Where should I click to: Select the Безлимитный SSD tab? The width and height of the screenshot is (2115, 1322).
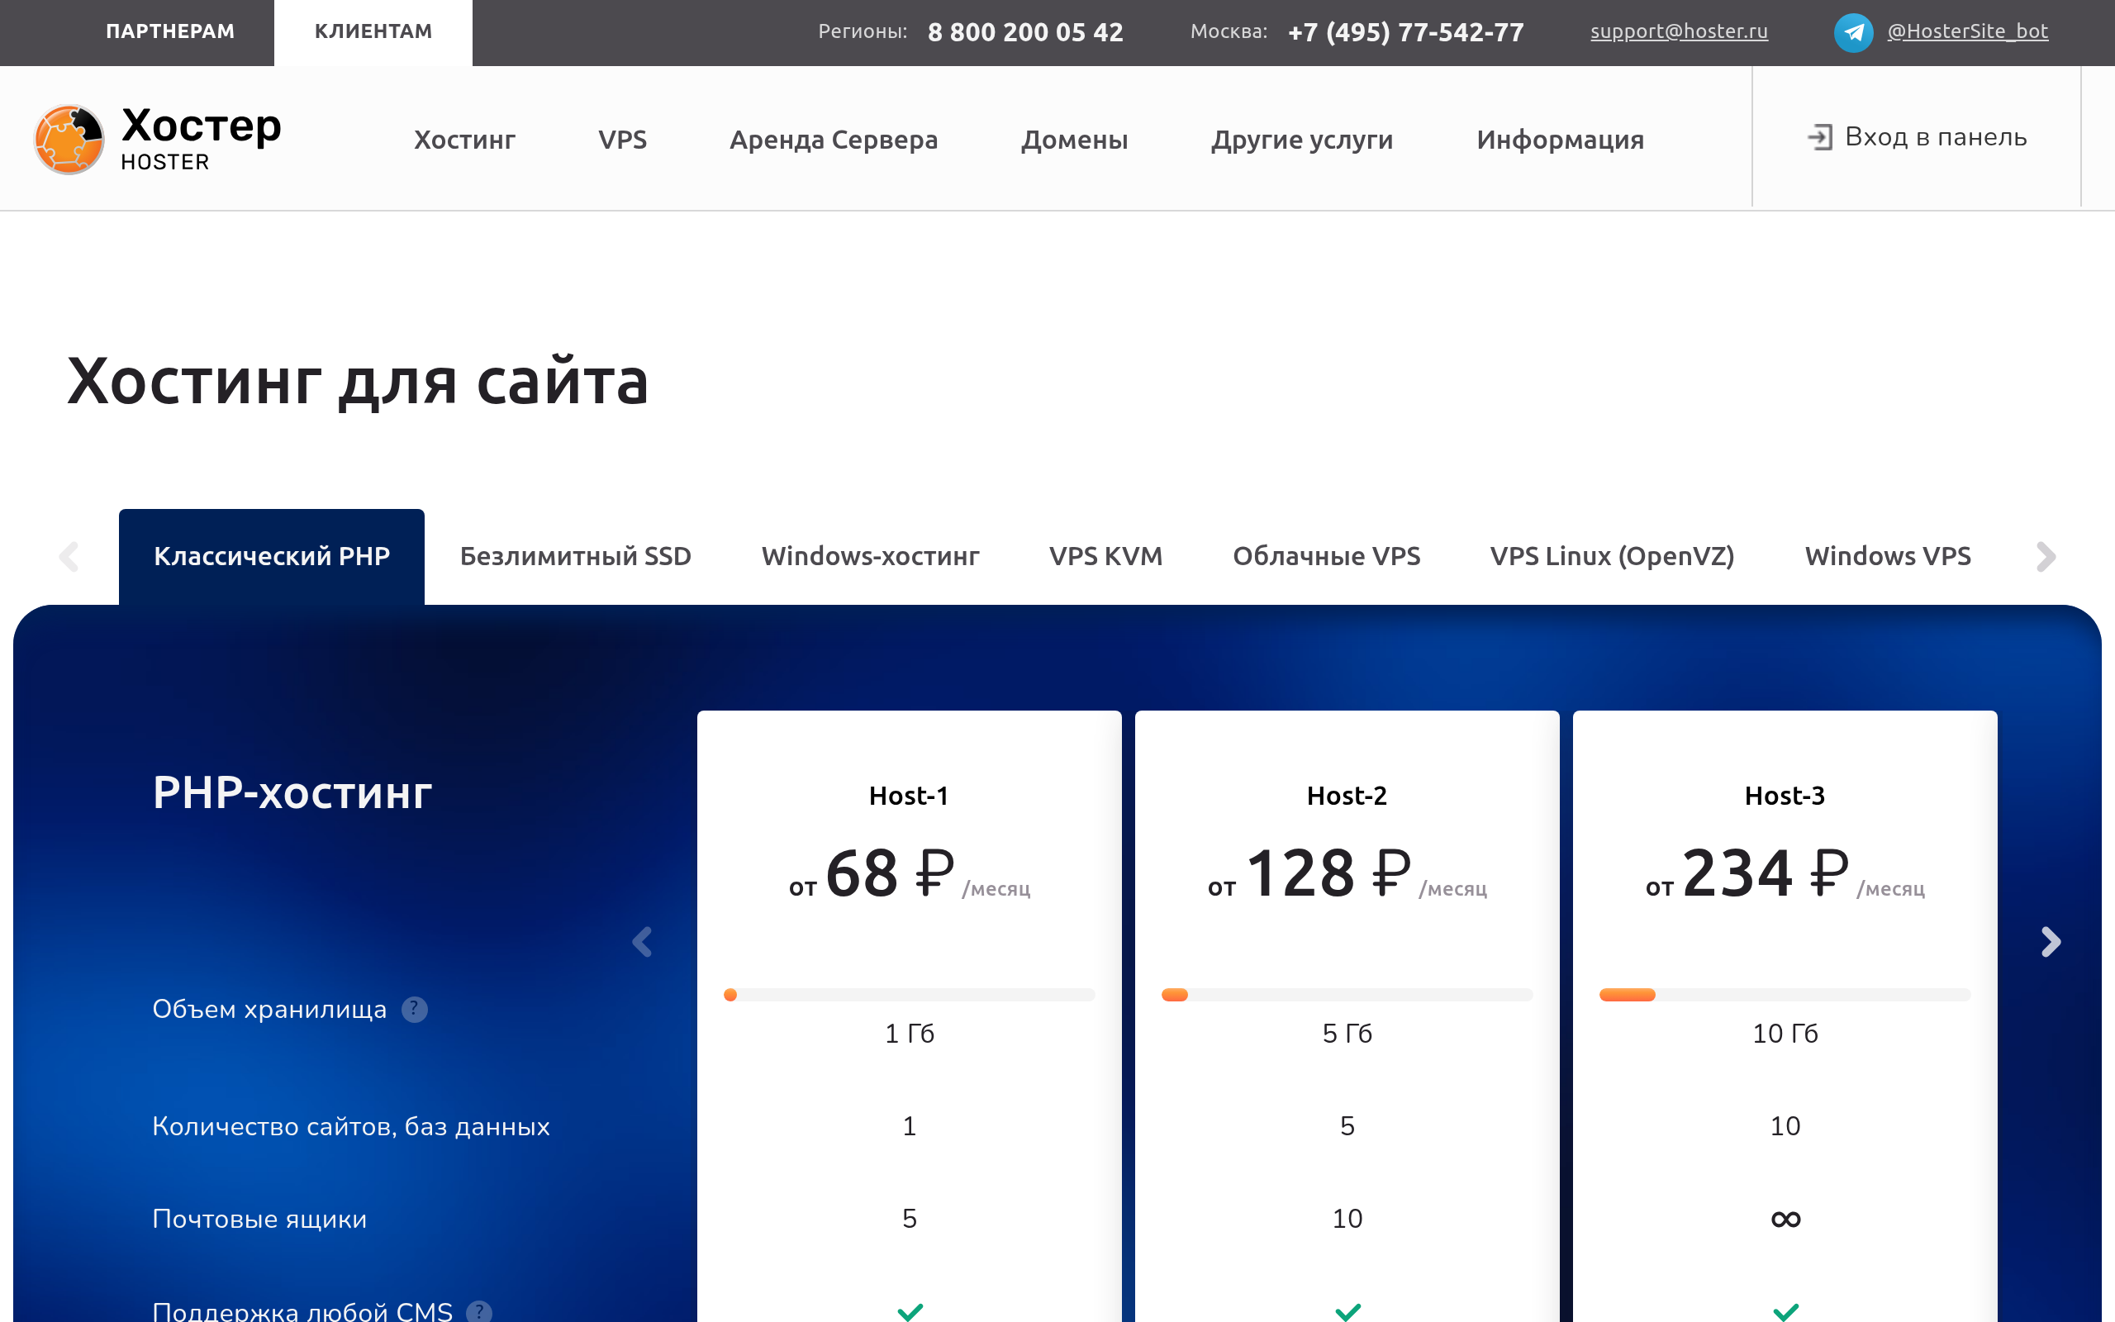(x=575, y=556)
